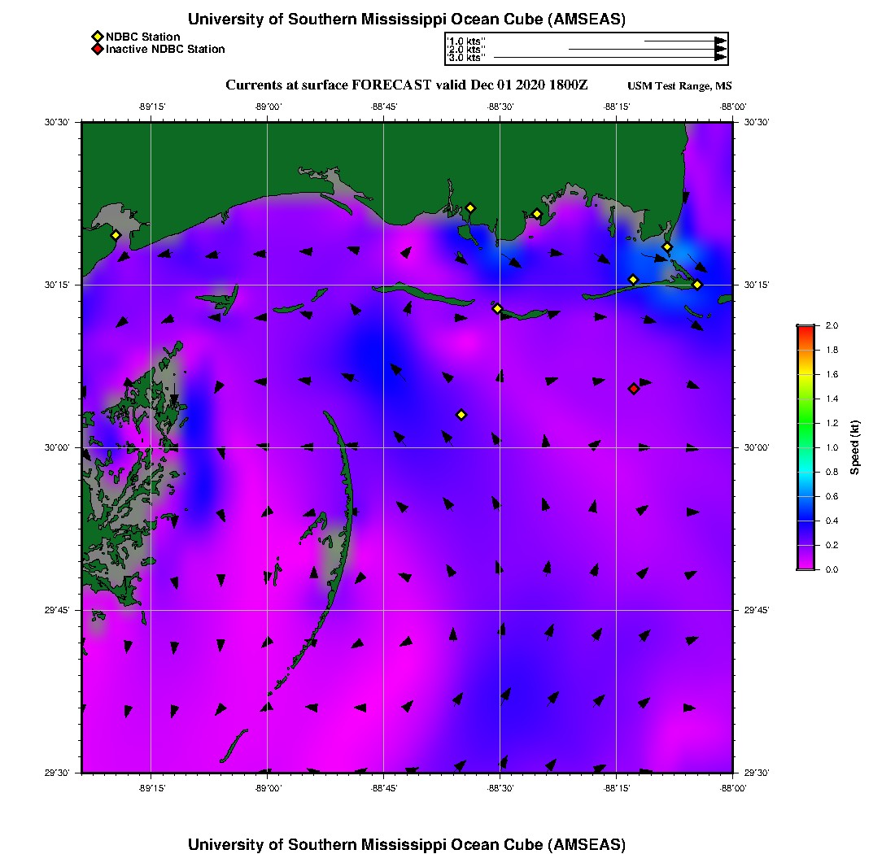Click the 30°00' latitude label on the left axis
This screenshot has height=854, width=895.
click(x=58, y=447)
